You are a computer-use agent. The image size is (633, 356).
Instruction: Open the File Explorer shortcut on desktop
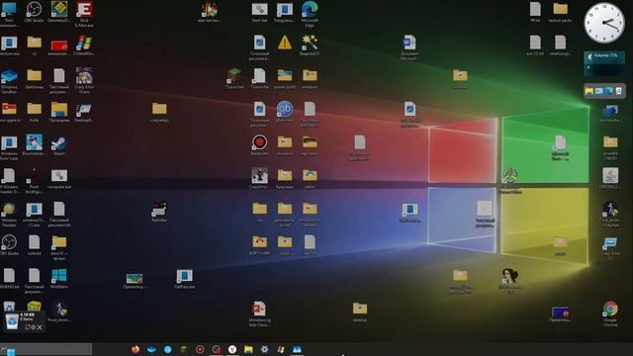(59, 110)
